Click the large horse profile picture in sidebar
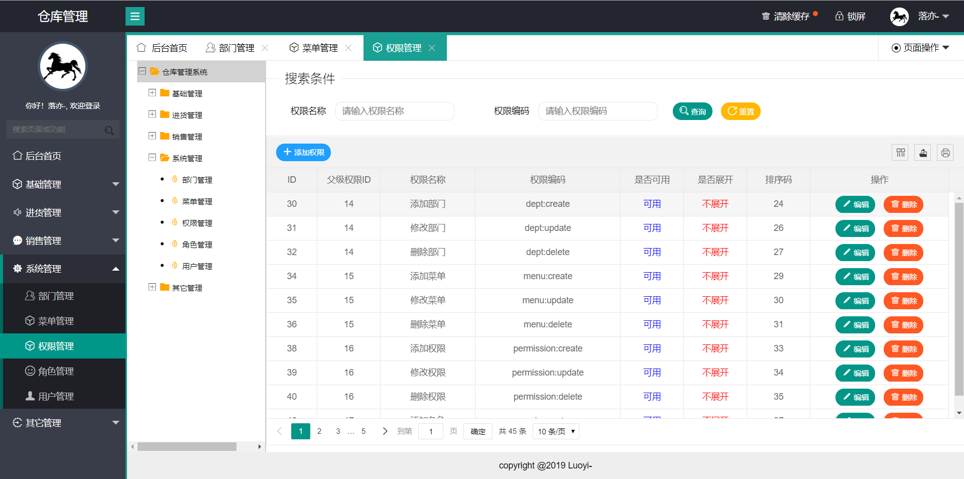This screenshot has width=964, height=479. [63, 66]
